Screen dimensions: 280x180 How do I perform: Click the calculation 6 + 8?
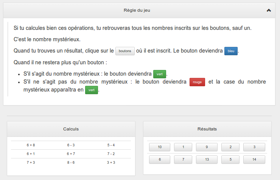point(31,145)
